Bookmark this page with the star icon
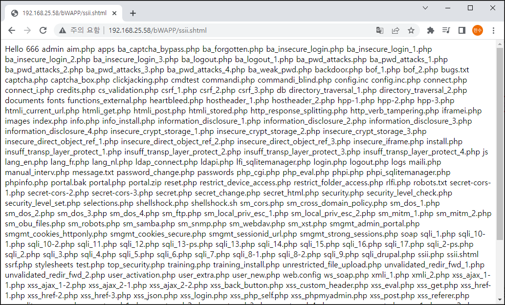Viewport: 505px width, 305px height. 411,30
